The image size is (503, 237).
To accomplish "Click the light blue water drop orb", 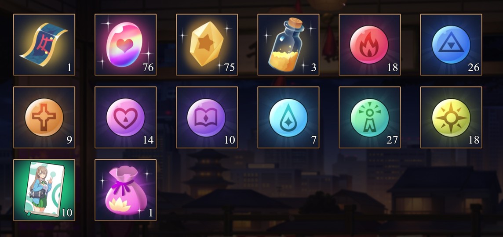I will click(x=288, y=117).
